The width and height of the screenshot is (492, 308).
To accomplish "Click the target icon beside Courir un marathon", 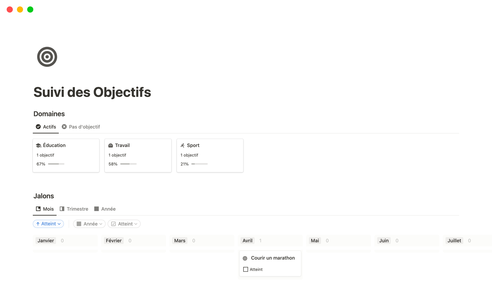I will (245, 258).
